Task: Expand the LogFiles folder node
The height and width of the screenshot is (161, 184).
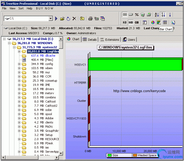Action: [x=19, y=51]
